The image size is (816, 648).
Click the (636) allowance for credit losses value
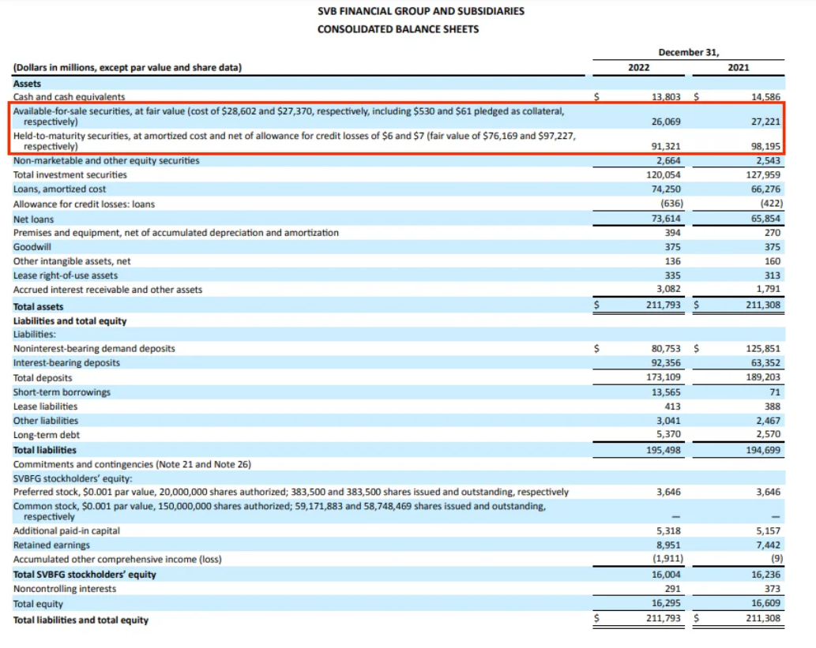point(672,204)
